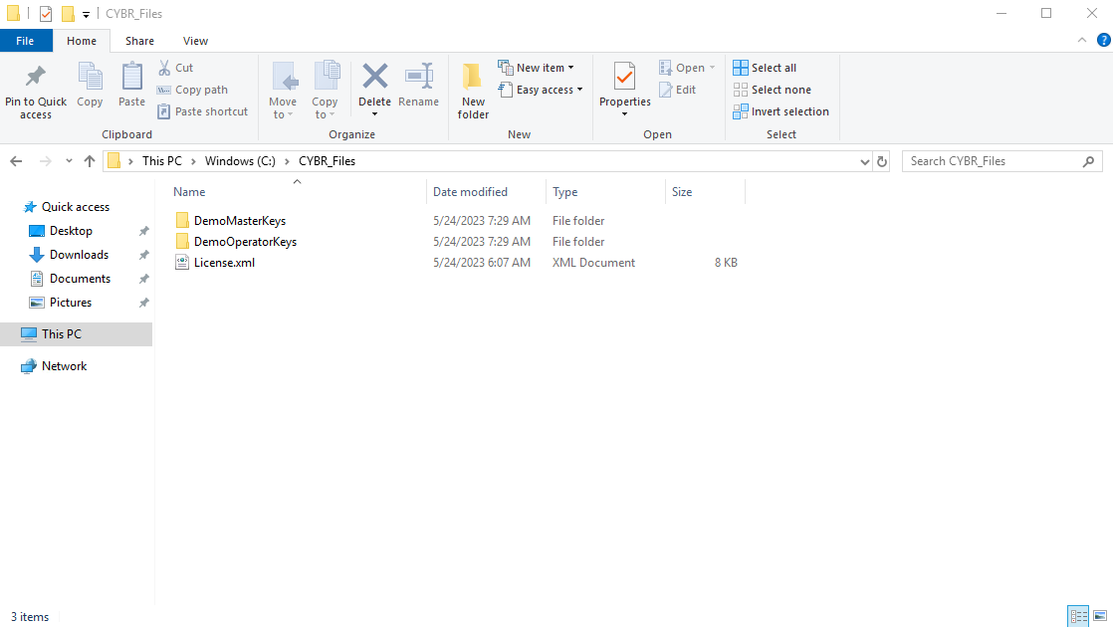Screen dimensions: 1113x627
Task: Open Documents in the navigation pane
Action: (x=80, y=279)
